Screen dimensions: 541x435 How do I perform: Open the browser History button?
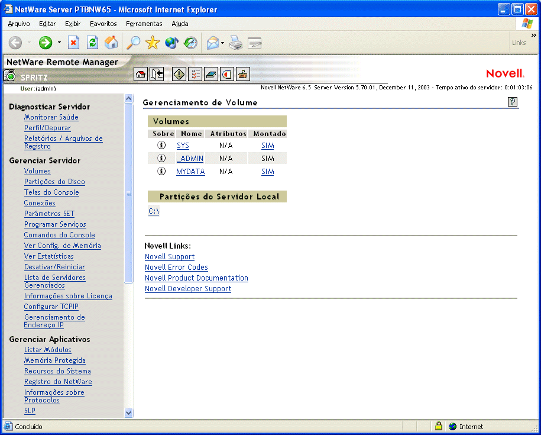190,43
